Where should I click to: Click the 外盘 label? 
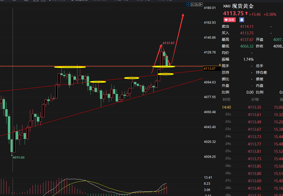pyautogui.click(x=225, y=86)
